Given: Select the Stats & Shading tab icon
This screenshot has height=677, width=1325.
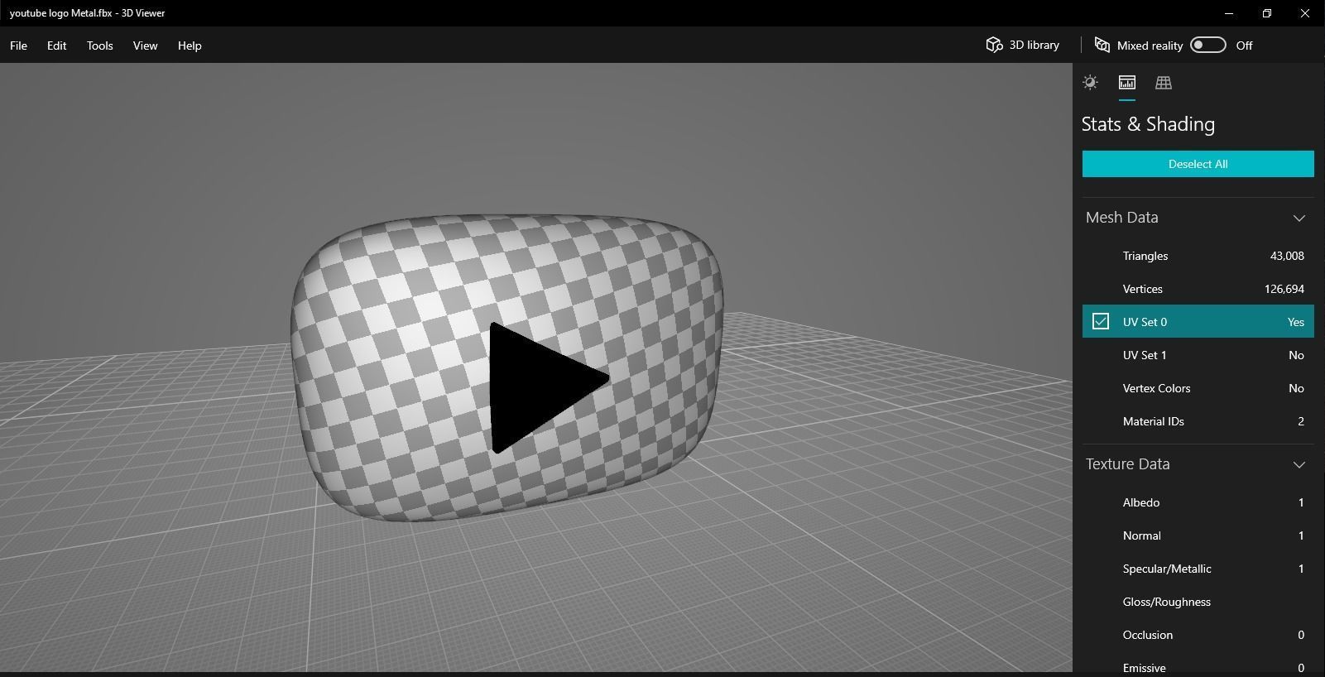Looking at the screenshot, I should (1126, 82).
